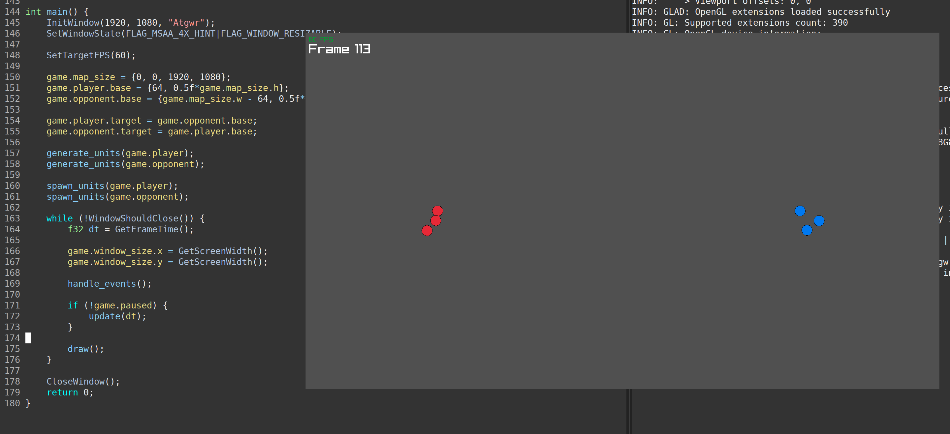Viewport: 950px width, 434px height.
Task: Click the GLAD OpenGL extensions log line
Action: (760, 12)
